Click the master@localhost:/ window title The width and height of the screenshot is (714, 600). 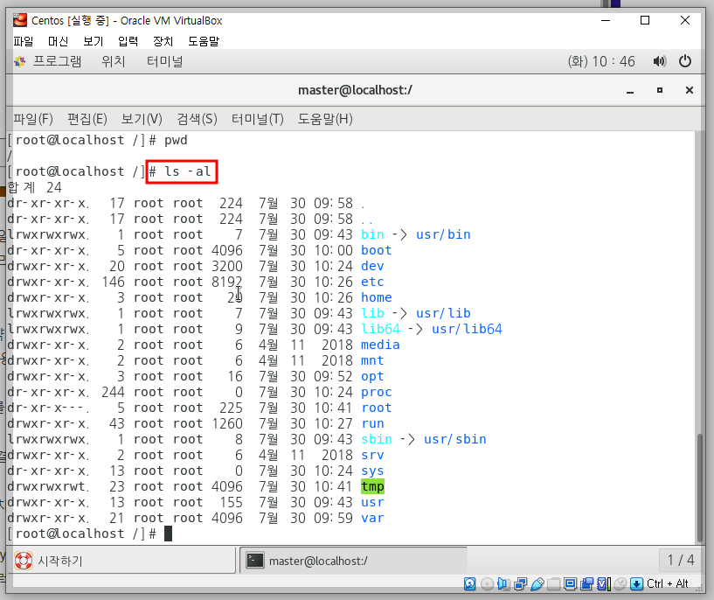click(355, 90)
